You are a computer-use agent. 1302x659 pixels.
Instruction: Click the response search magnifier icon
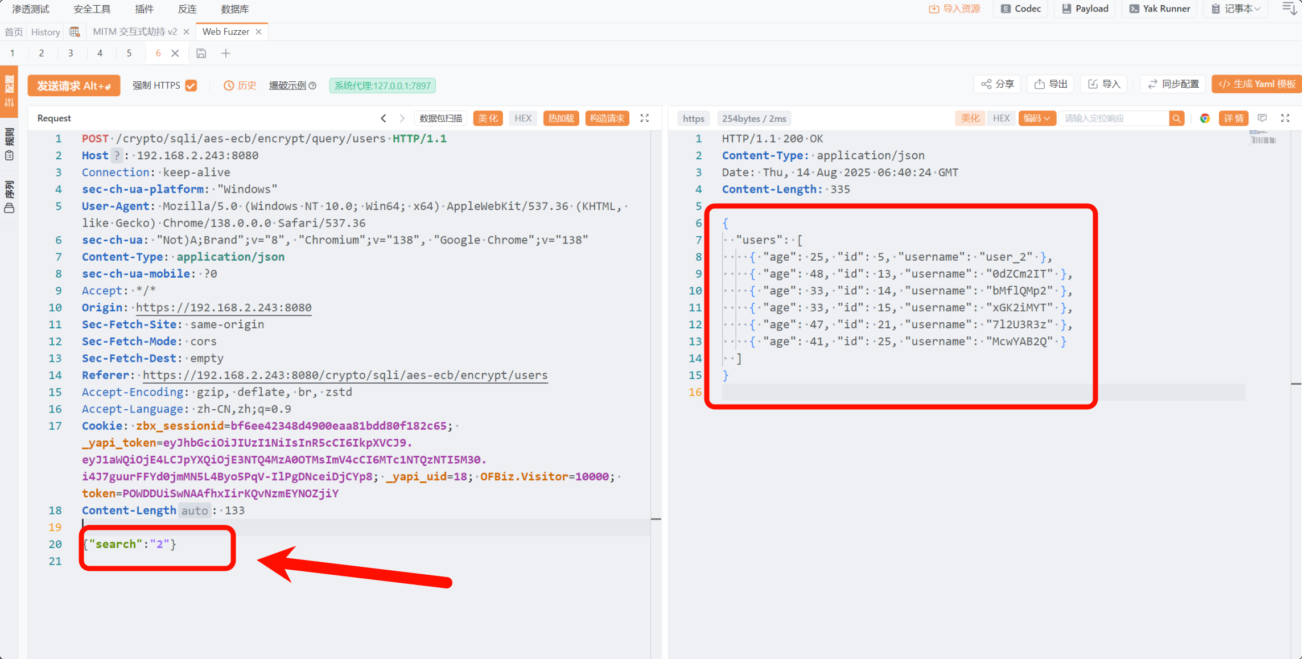coord(1177,118)
